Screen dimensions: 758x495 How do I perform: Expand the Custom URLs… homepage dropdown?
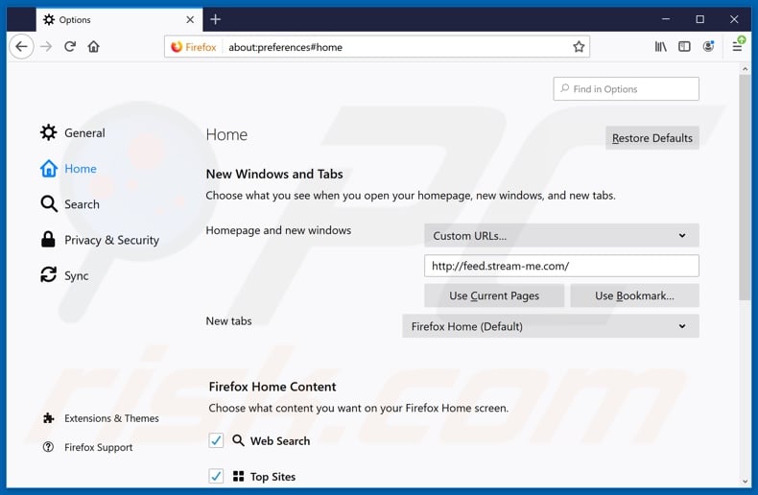[x=561, y=235]
